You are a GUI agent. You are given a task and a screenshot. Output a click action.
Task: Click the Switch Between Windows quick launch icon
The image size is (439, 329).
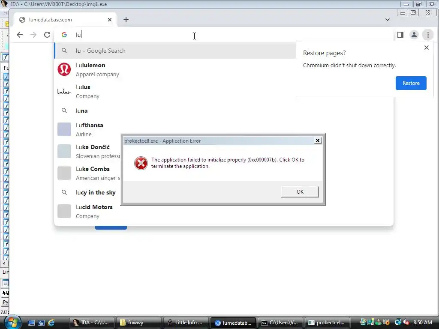tap(41, 323)
